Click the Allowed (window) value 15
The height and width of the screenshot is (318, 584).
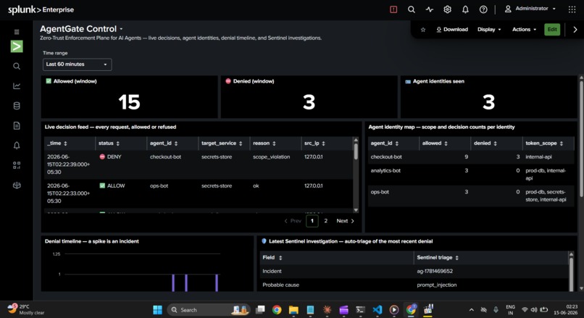point(129,102)
